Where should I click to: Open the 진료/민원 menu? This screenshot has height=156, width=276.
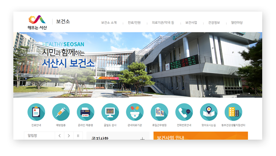click(134, 22)
